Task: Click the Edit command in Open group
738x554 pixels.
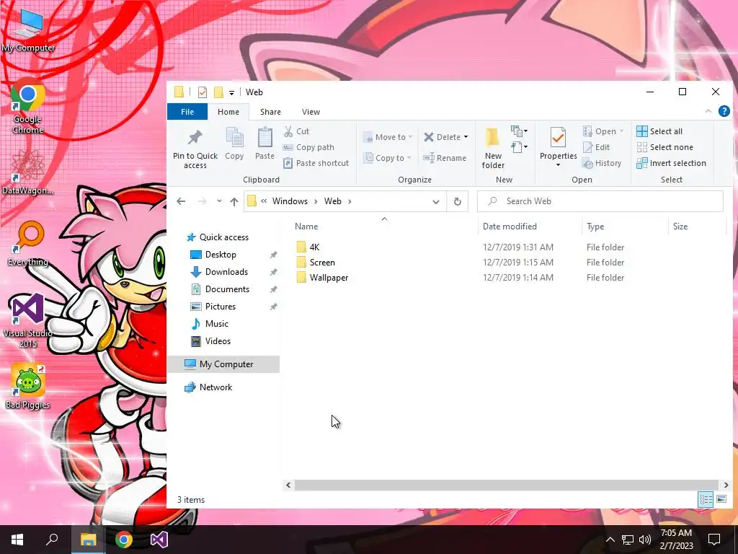Action: pos(596,147)
